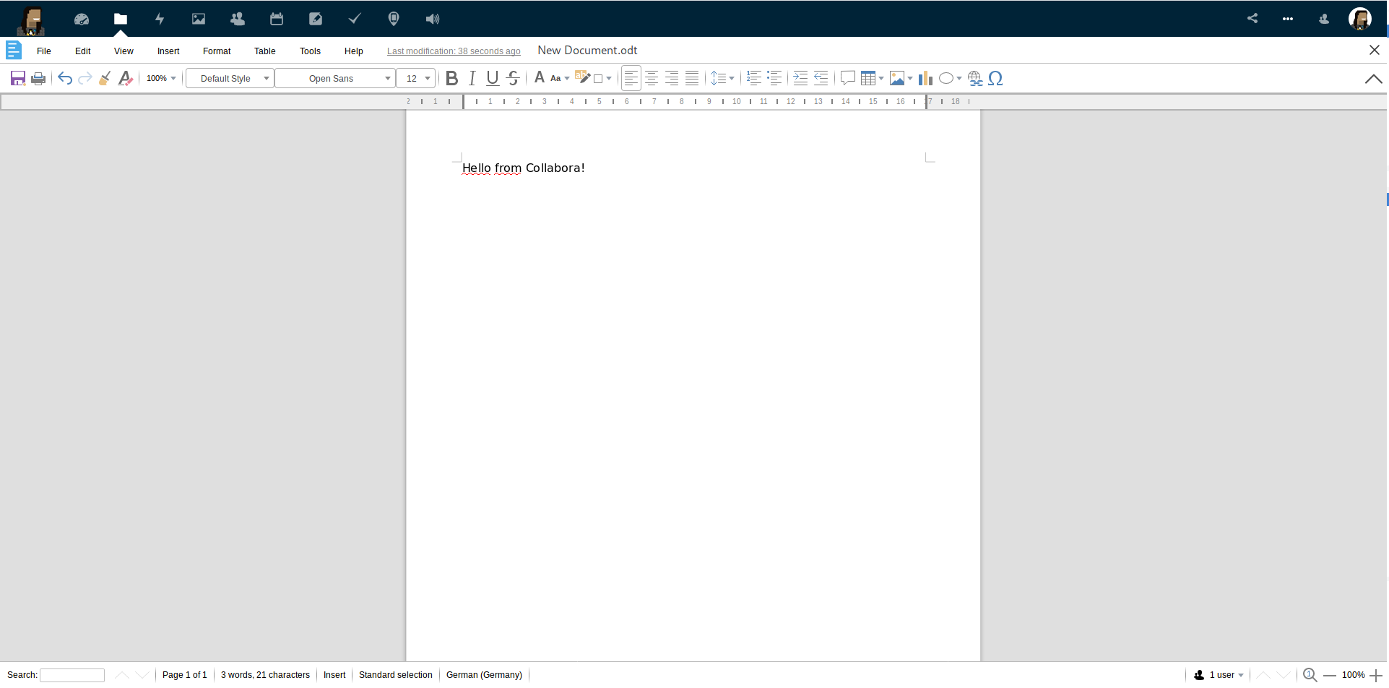The height and width of the screenshot is (688, 1389).
Task: Apply the highlighting color marker
Action: (582, 77)
